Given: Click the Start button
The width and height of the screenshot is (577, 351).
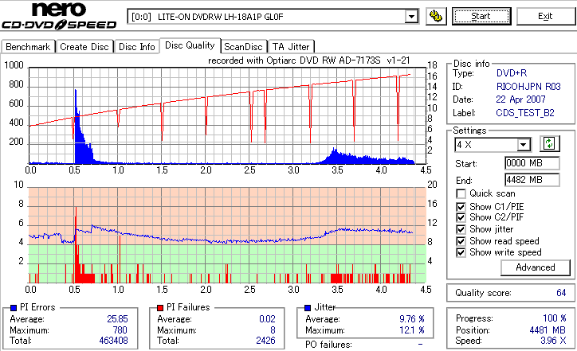Looking at the screenshot, I should [481, 16].
